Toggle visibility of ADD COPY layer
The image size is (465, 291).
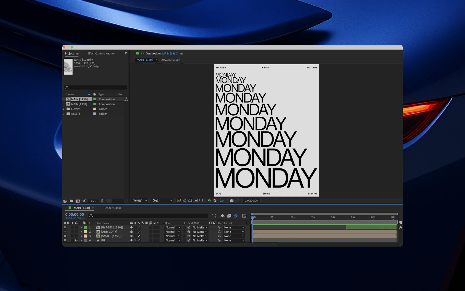pos(65,232)
